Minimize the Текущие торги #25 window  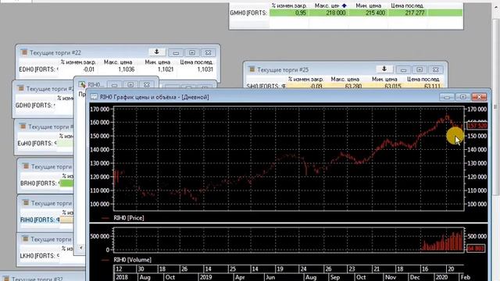[403, 69]
